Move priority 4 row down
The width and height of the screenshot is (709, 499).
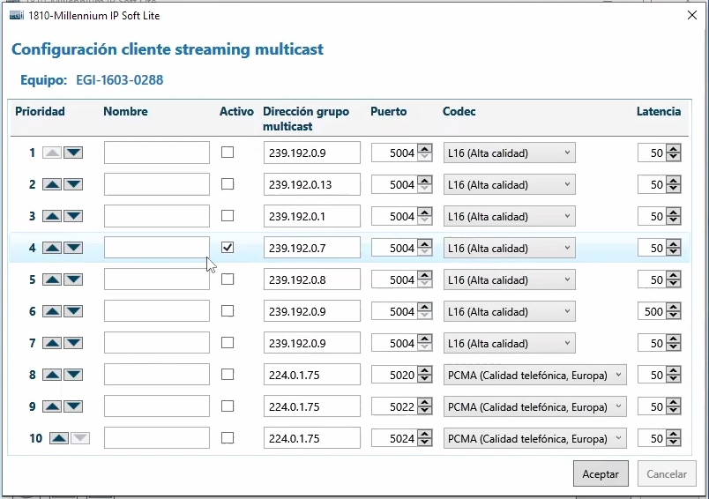[x=73, y=248]
